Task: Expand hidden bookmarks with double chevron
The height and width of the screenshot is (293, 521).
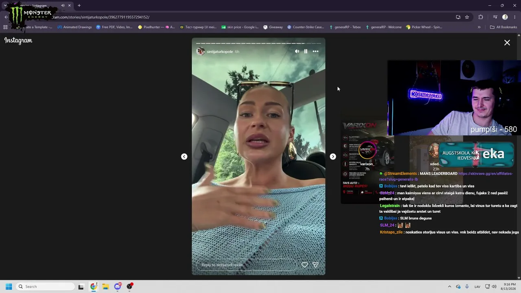Action: (x=479, y=27)
